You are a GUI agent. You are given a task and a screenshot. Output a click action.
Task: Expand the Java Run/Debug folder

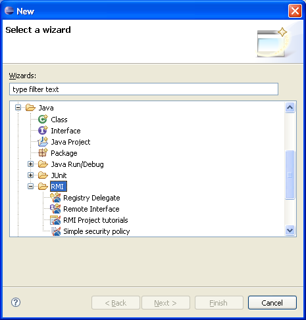[30, 164]
